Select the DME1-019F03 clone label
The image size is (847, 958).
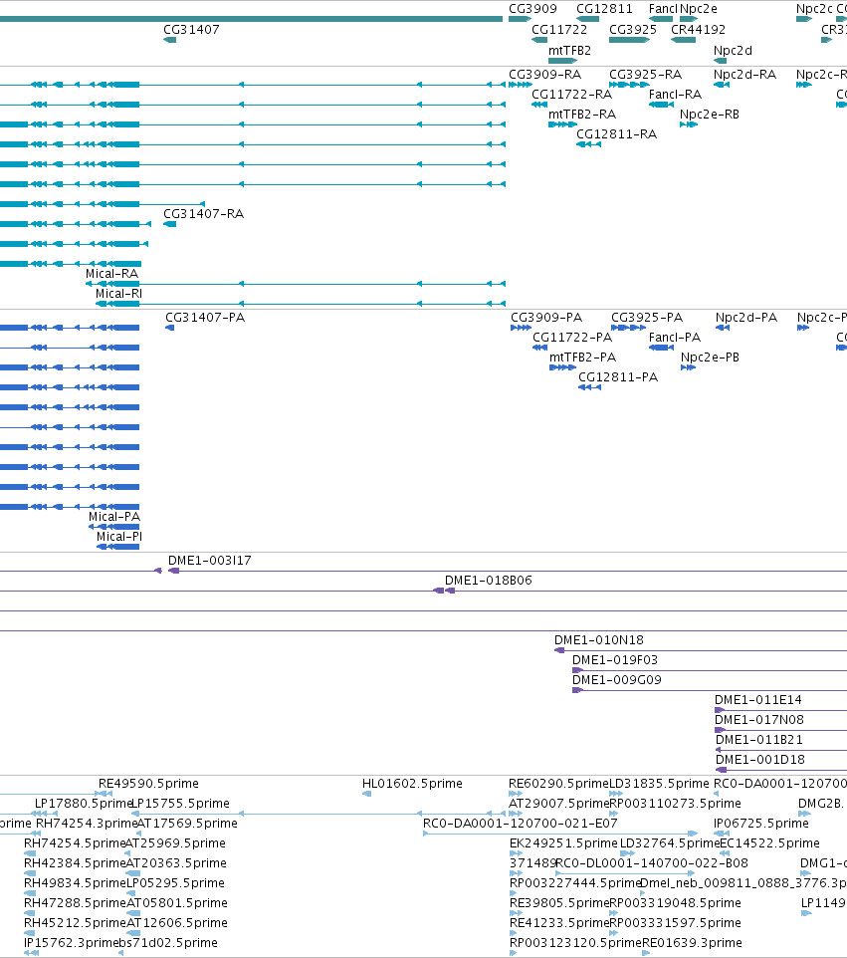[x=615, y=660]
